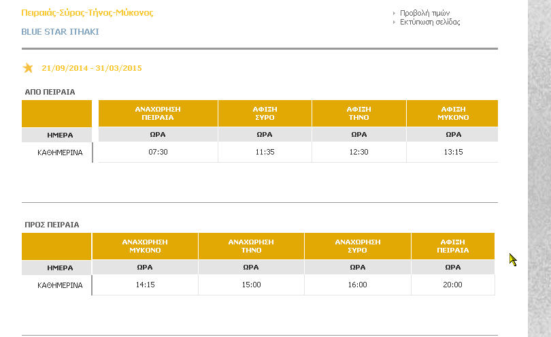The height and width of the screenshot is (337, 551).
Task: Click the Πειραιάς-Σύρος-Τήνος-Μύκονος route title
Action: click(x=87, y=13)
